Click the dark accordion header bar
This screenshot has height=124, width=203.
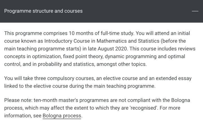101,11
